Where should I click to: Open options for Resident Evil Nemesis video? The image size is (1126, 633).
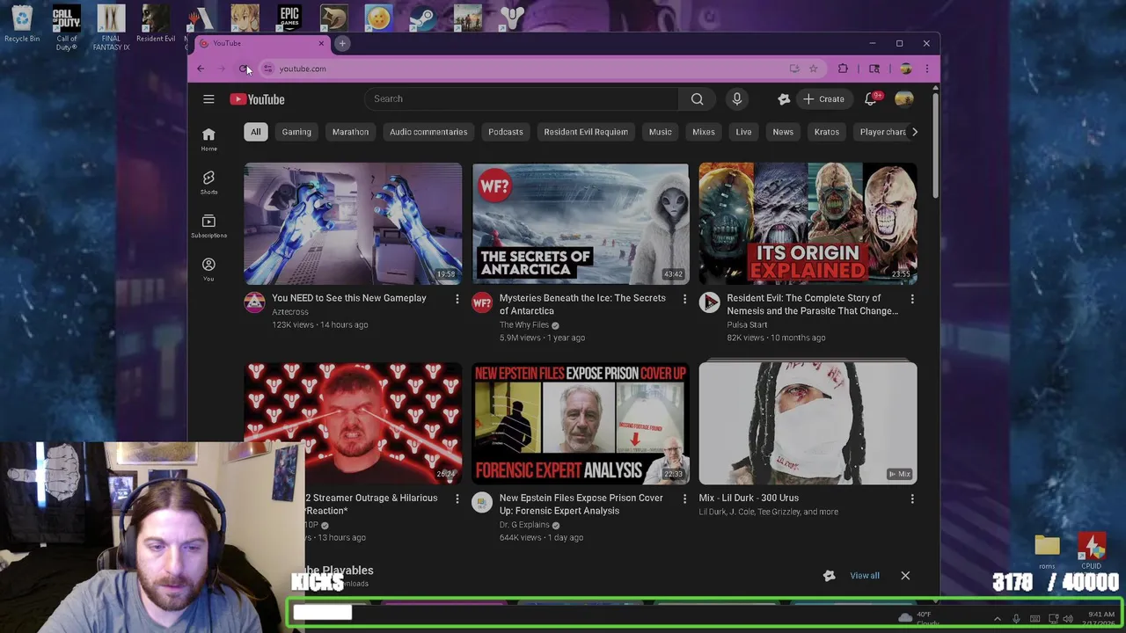pyautogui.click(x=912, y=299)
